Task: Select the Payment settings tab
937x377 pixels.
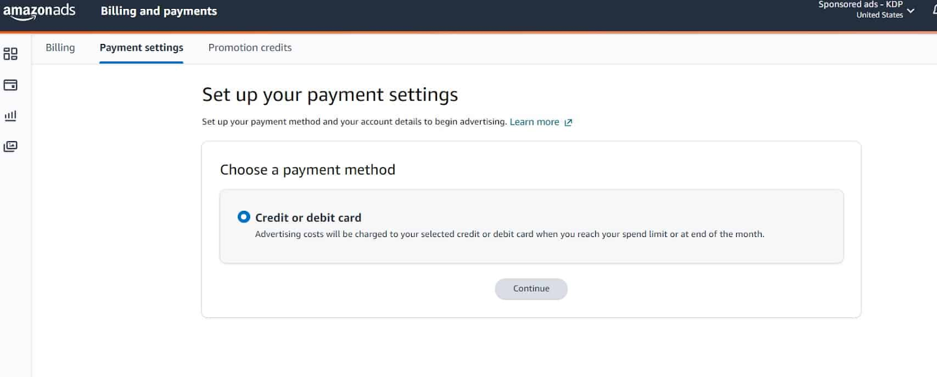Action: 141,47
